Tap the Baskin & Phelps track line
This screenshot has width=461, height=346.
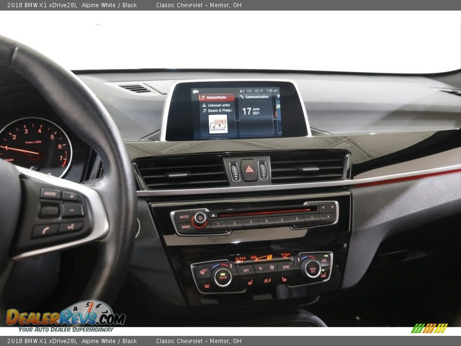click(217, 111)
